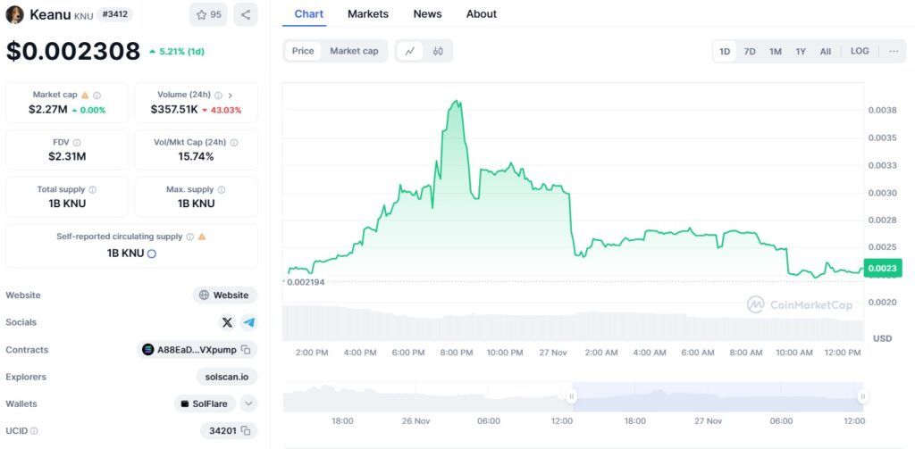Screen dimensions: 915x449
Task: Open the SolFlare wallet link
Action: [x=205, y=403]
